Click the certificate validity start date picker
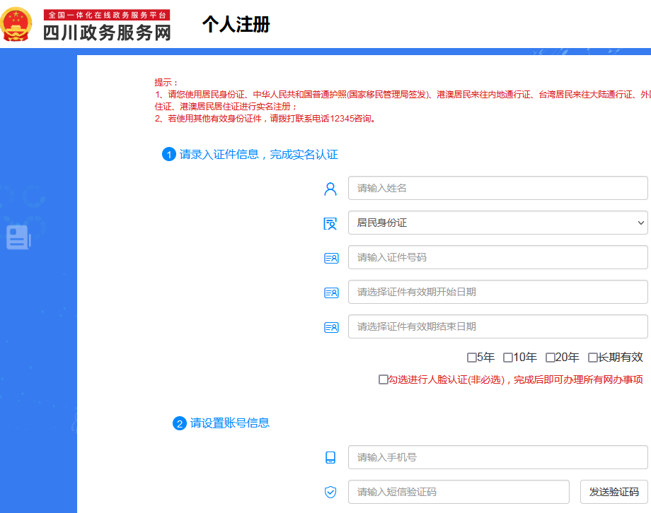Screen dimensions: 651x513 click(497, 292)
